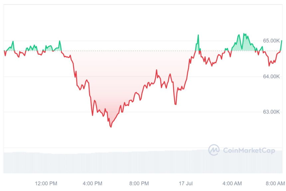The image size is (286, 191).
Task: Click the highest green peak after 4:00 AM
Action: [244, 34]
